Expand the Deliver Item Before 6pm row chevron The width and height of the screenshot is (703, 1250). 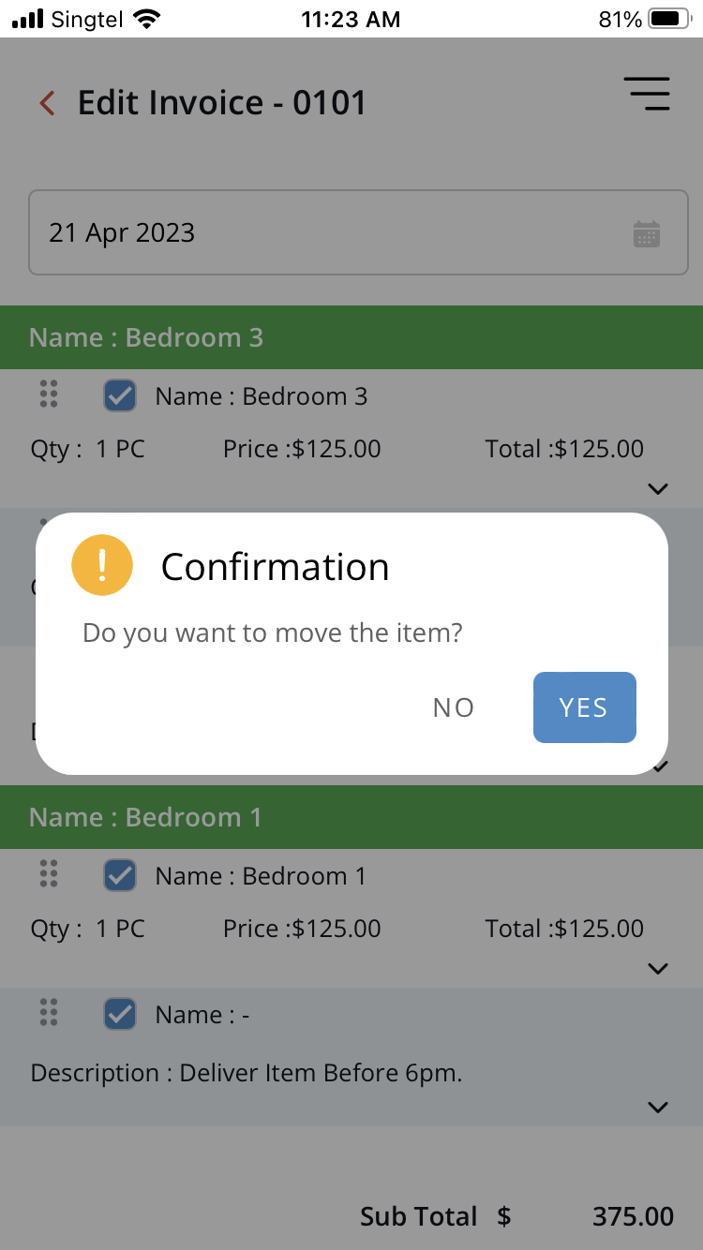658,1108
